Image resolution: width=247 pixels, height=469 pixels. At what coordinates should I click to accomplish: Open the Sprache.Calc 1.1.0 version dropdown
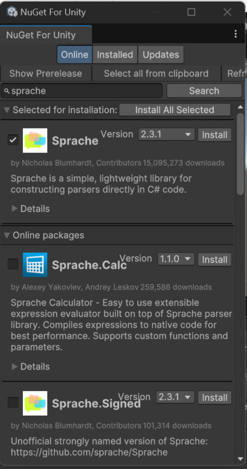176,259
